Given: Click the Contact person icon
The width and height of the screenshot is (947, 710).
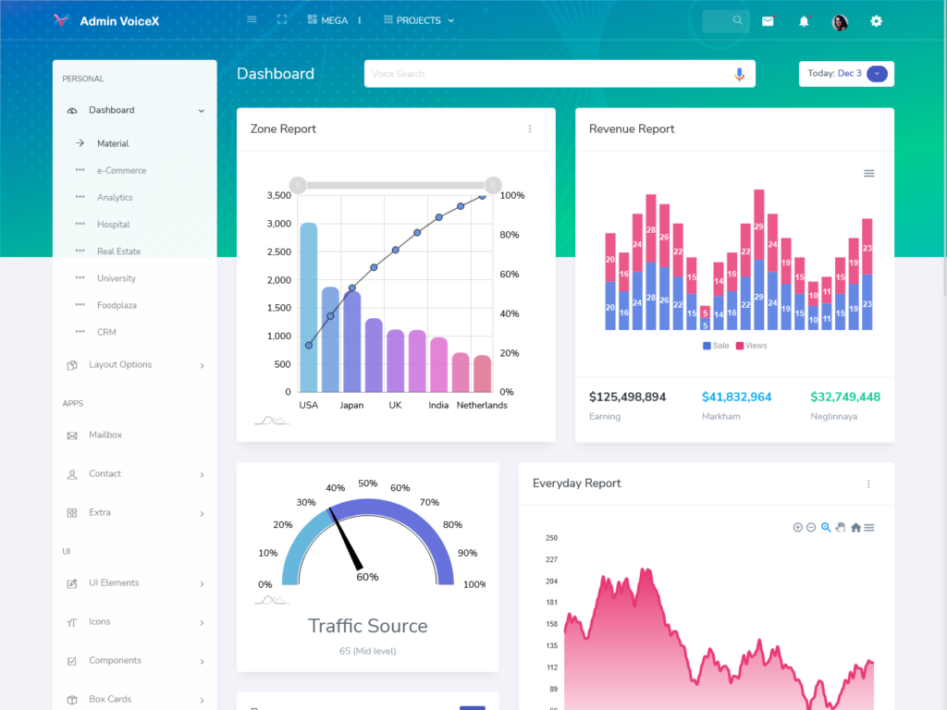Looking at the screenshot, I should (72, 474).
